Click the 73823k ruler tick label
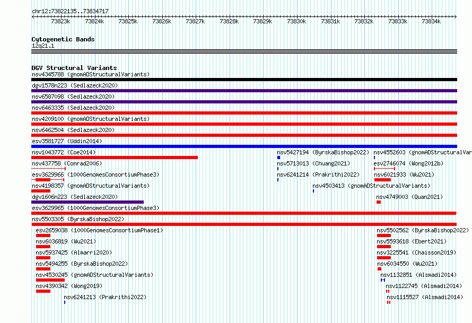The width and height of the screenshot is (472, 323). click(60, 21)
